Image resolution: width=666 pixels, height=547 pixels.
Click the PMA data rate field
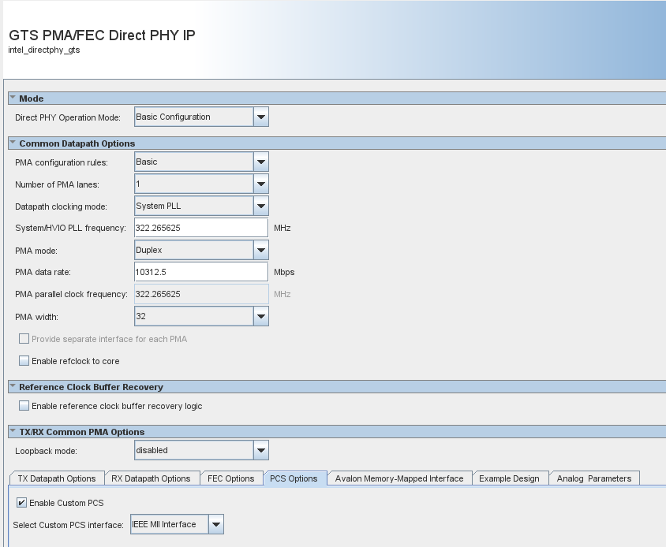point(201,272)
